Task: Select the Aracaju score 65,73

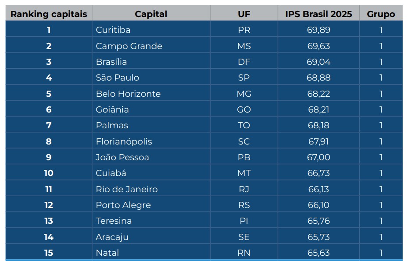Action: click(319, 237)
